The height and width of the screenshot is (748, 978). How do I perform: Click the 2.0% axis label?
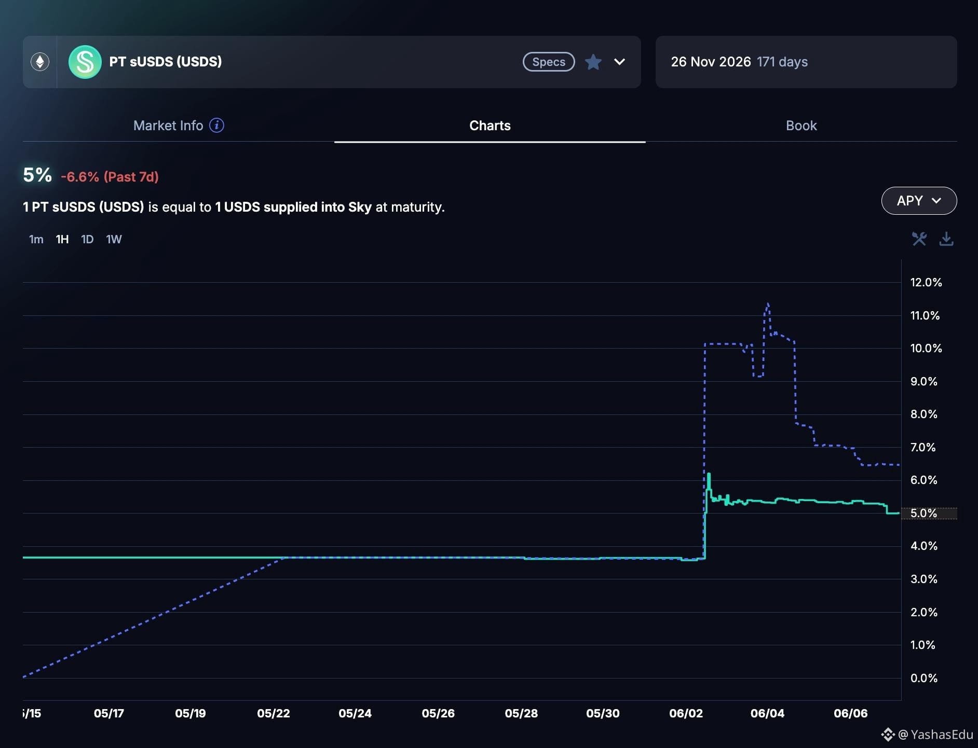924,612
